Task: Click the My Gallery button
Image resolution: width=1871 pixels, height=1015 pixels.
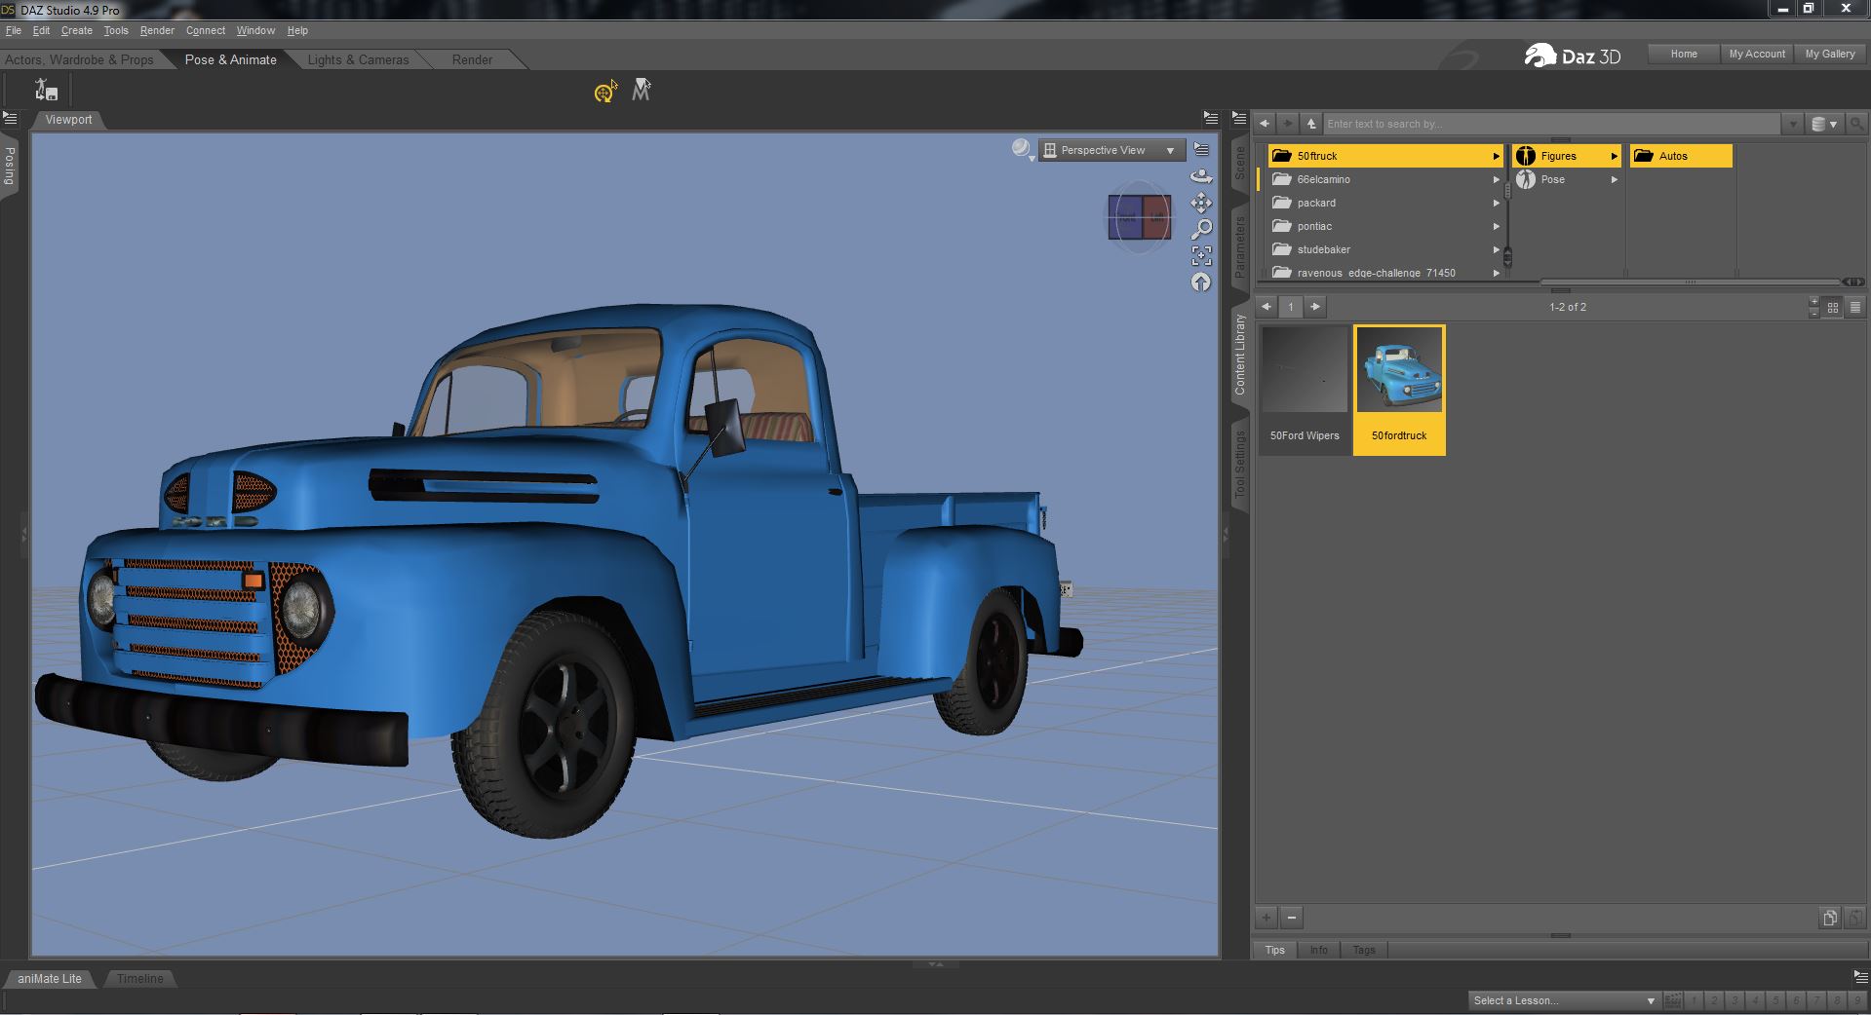Action: [x=1830, y=54]
